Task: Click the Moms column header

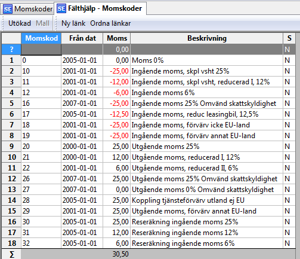Action: tap(117, 38)
